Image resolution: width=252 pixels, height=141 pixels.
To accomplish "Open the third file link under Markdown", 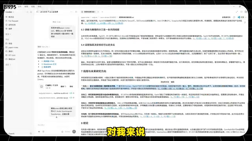I will pos(47,67).
